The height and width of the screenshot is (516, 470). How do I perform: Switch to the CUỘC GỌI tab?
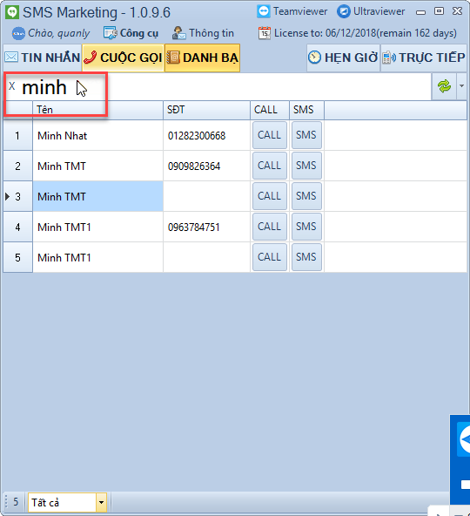[124, 58]
